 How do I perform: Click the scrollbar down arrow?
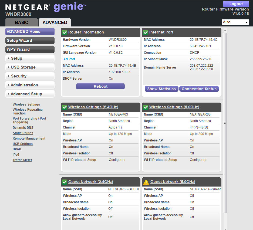point(225,229)
